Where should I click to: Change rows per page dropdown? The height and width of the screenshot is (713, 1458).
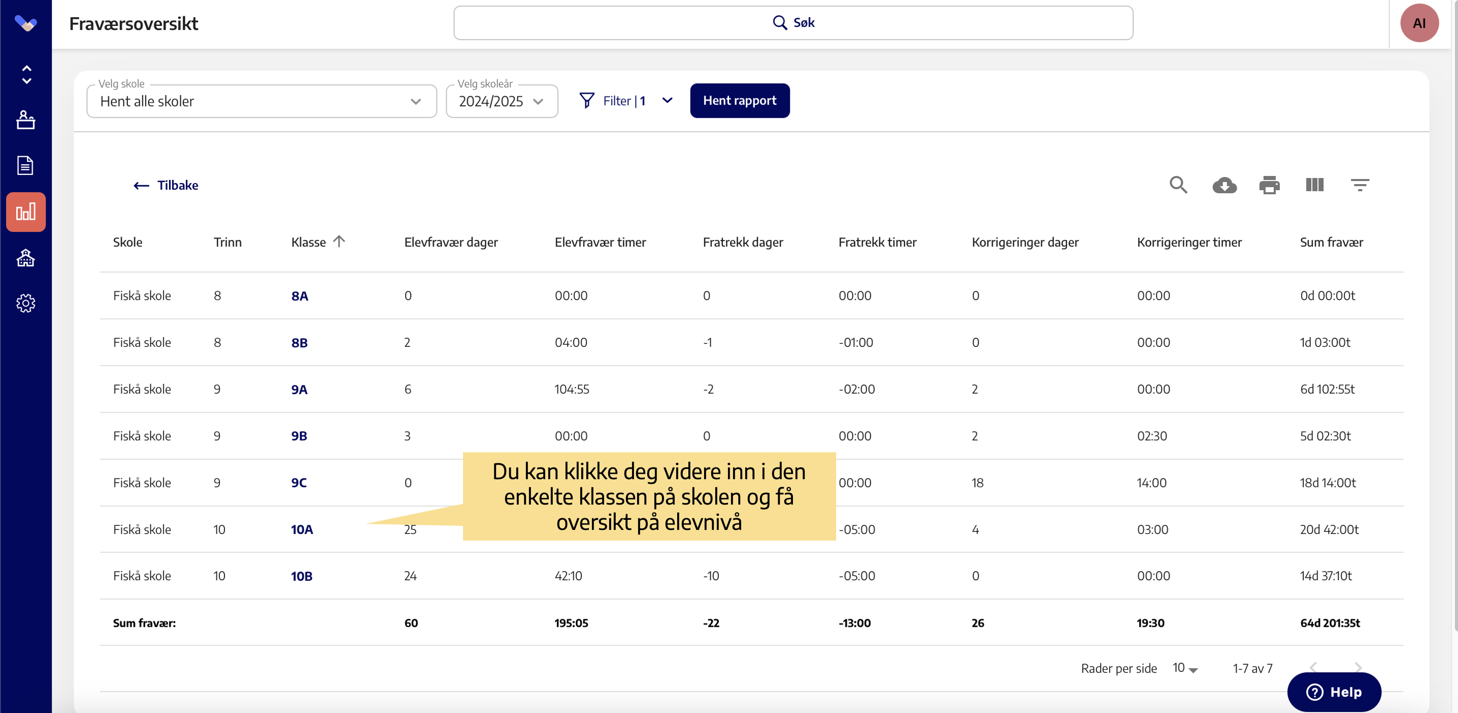(x=1185, y=668)
